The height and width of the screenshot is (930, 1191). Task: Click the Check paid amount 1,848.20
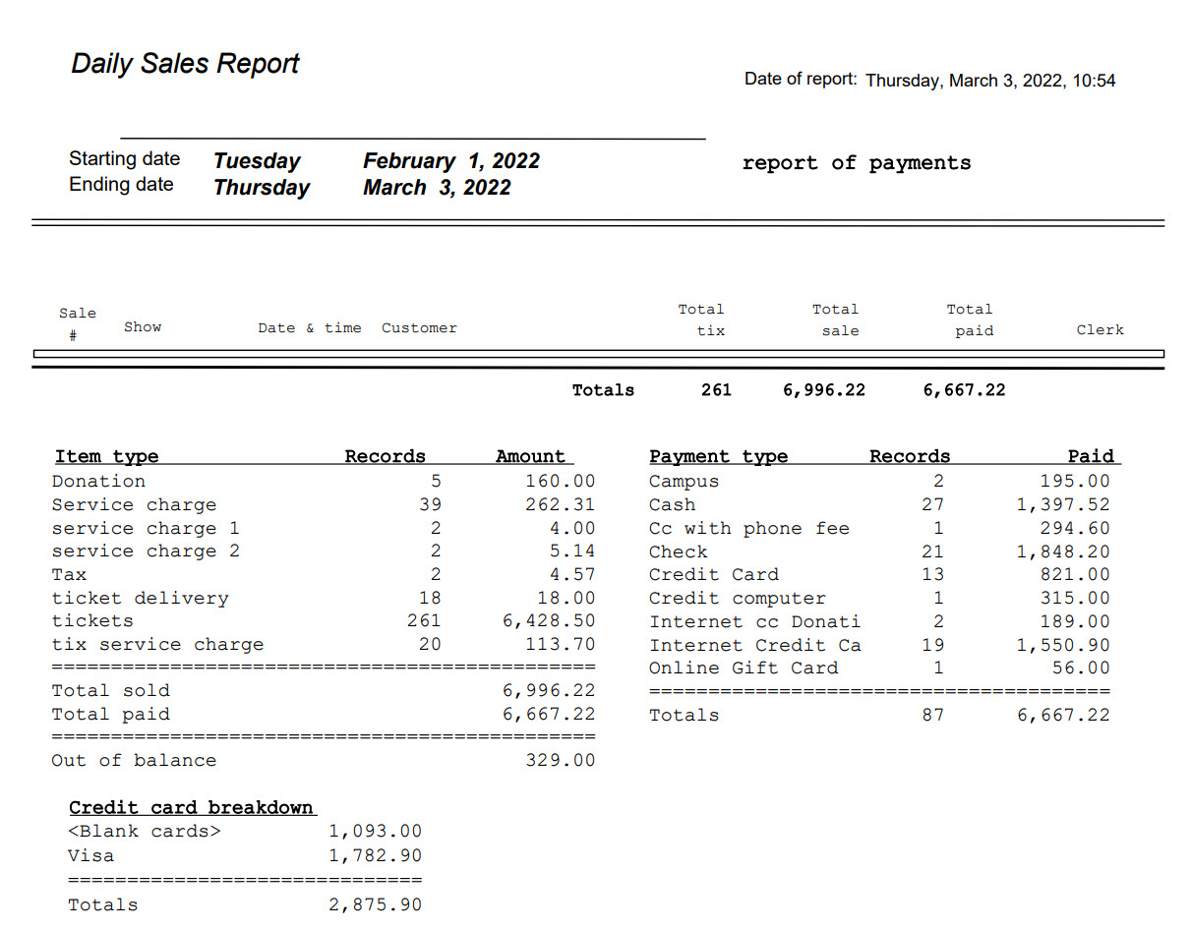tap(1063, 552)
